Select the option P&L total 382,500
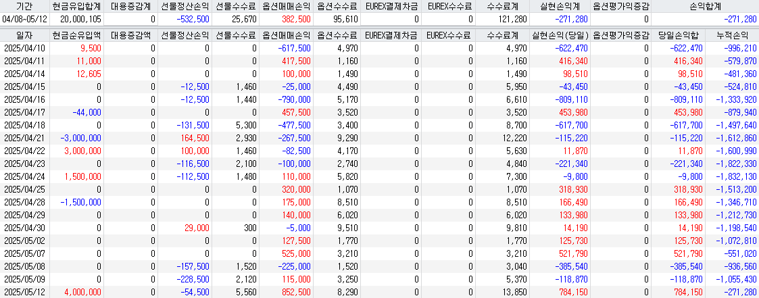The height and width of the screenshot is (298, 759). click(x=296, y=20)
